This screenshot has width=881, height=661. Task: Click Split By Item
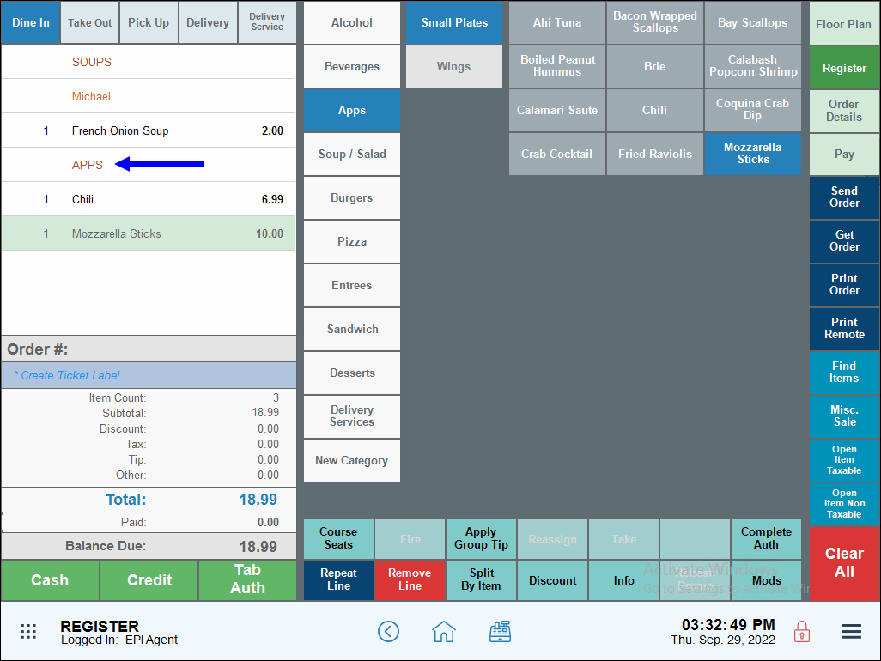click(481, 579)
